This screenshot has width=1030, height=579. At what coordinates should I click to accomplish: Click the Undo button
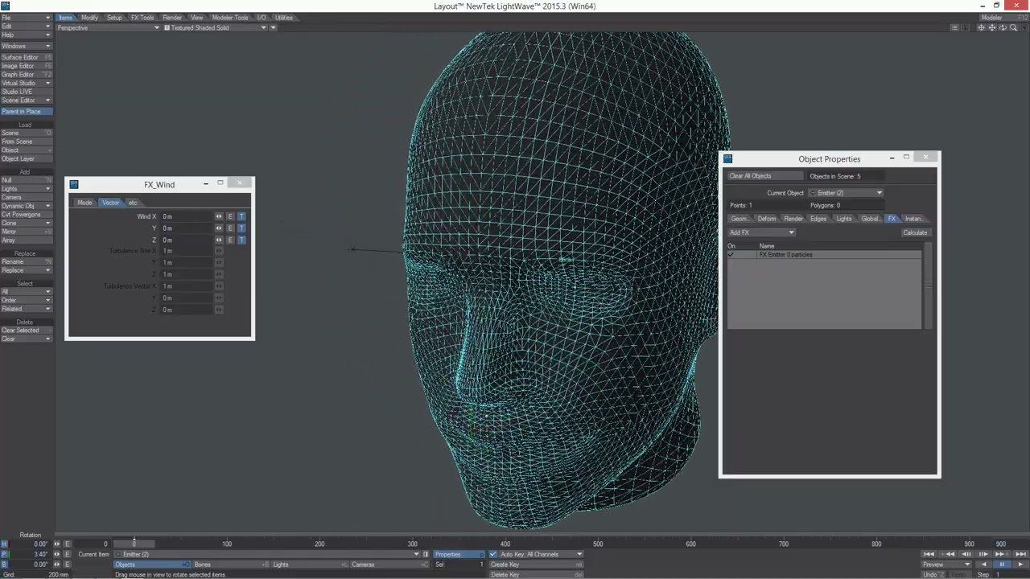tap(933, 574)
